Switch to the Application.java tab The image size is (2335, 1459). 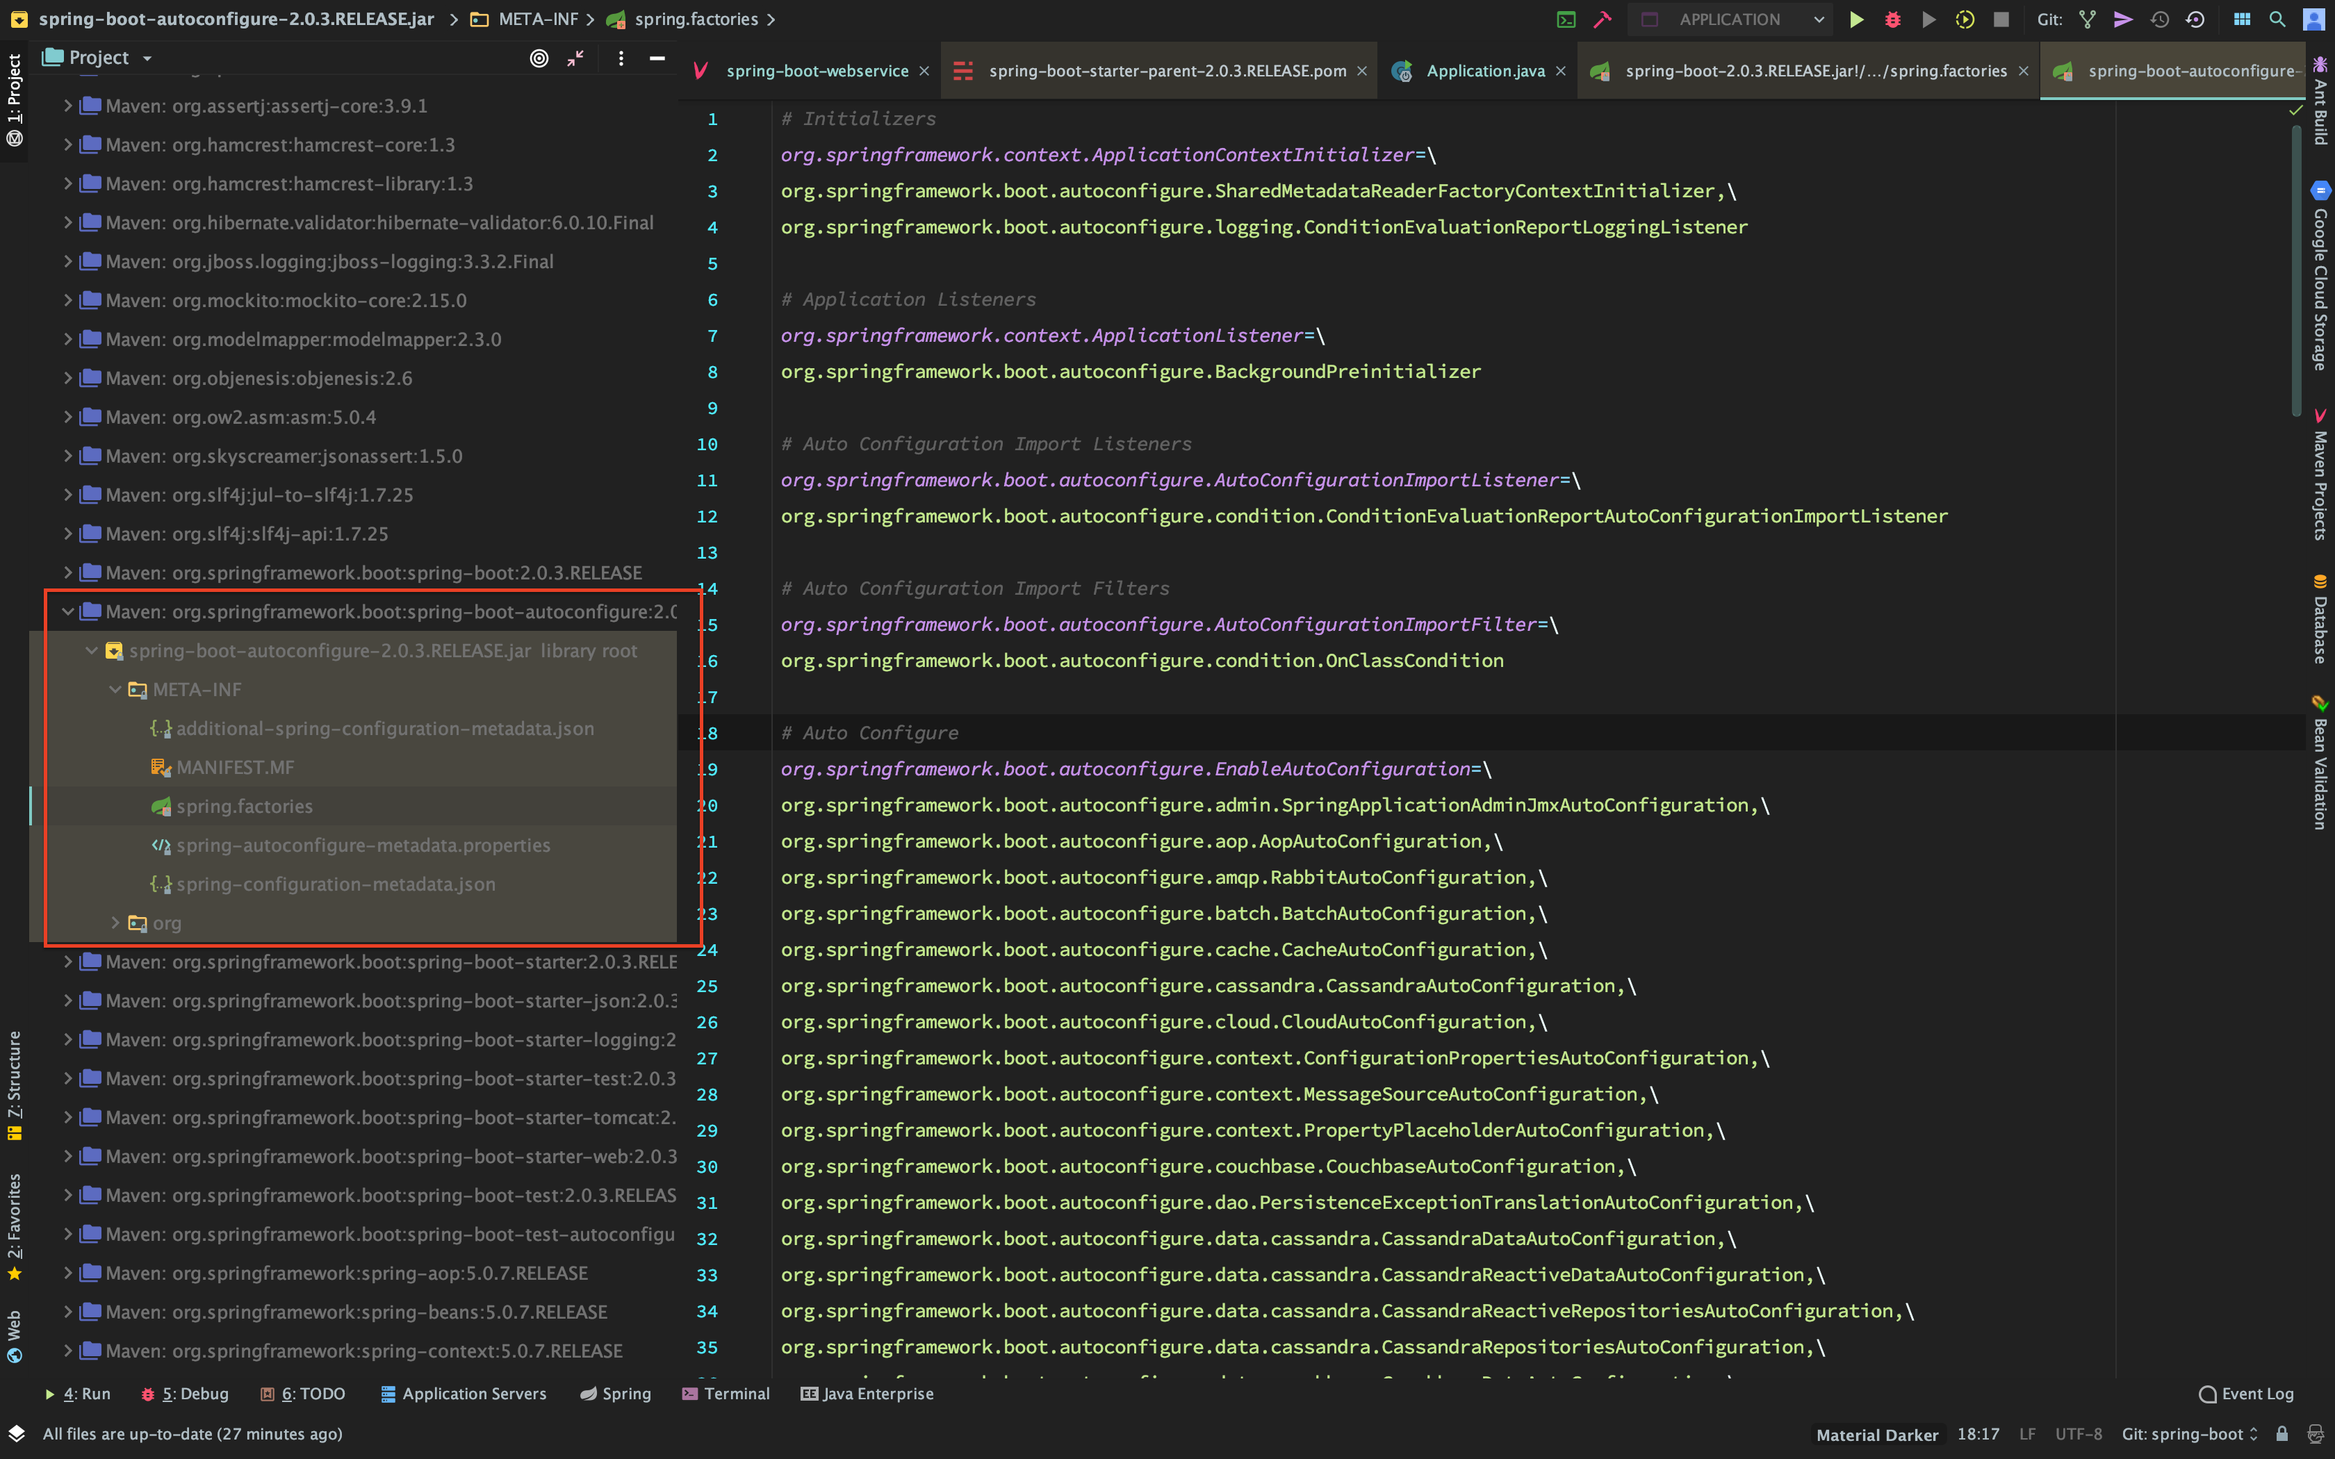1484,72
